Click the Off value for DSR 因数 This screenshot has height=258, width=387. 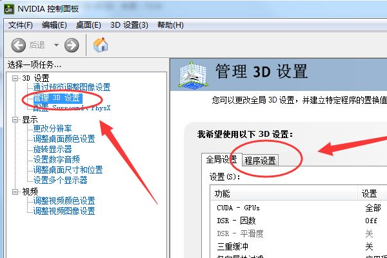372,221
